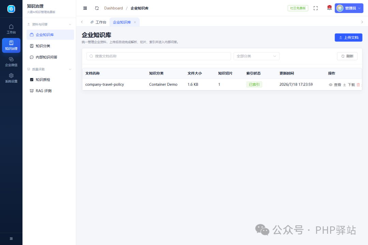The width and height of the screenshot is (368, 245).
Task: Click the app logo in the left rail
Action: point(11,9)
